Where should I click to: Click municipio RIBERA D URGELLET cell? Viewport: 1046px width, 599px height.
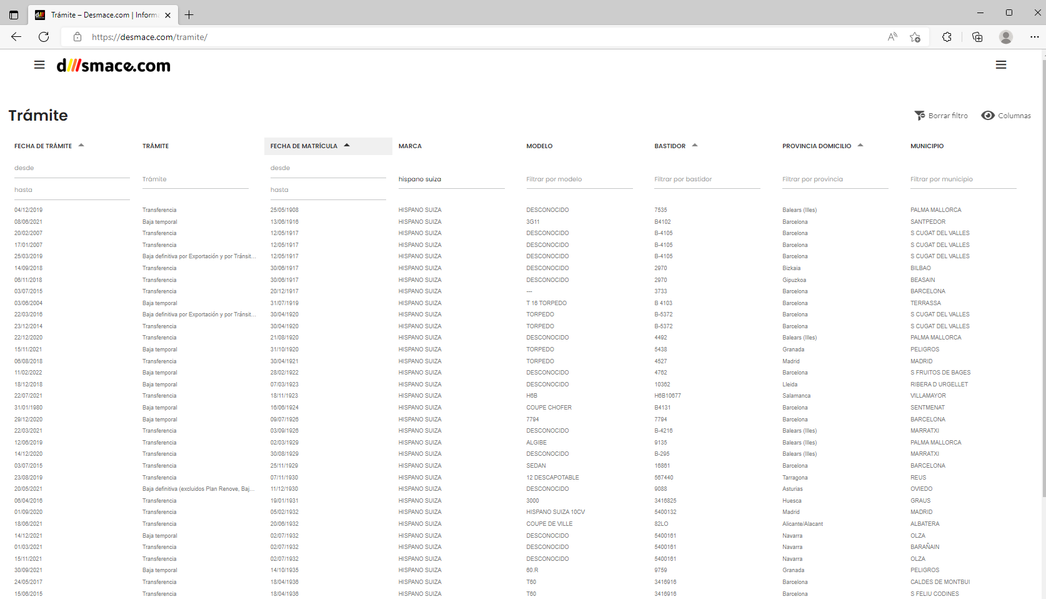[x=939, y=385]
